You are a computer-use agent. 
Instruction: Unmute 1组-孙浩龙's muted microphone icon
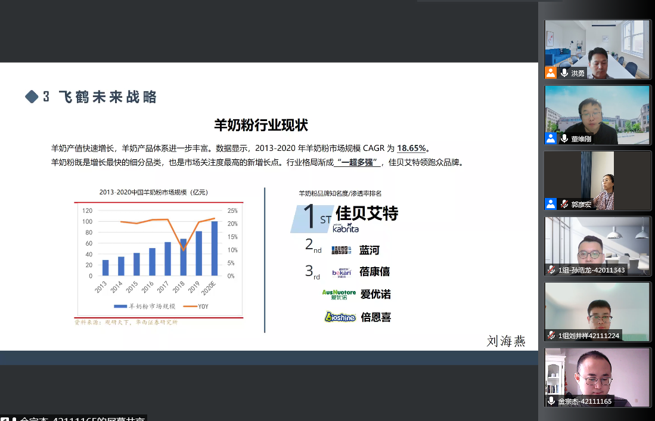(552, 270)
